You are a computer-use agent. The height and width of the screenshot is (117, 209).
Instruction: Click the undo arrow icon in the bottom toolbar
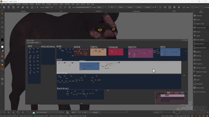click(x=4, y=112)
